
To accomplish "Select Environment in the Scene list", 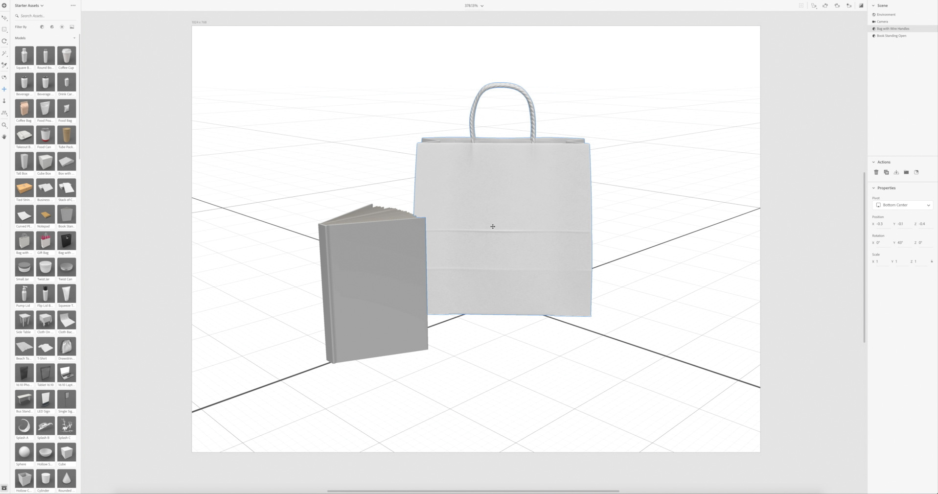I will pos(886,15).
